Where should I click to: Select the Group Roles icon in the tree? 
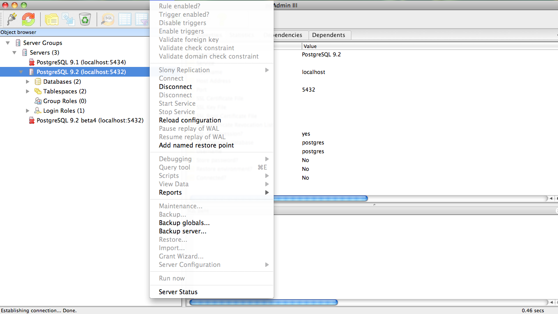[x=38, y=101]
